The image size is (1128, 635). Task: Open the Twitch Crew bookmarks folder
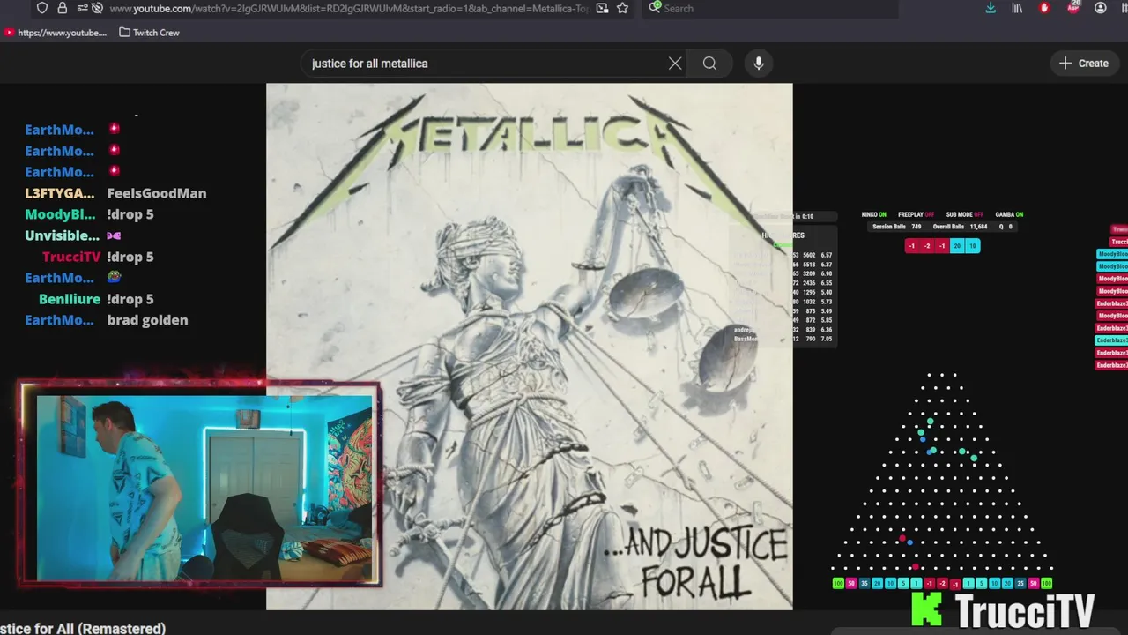149,33
